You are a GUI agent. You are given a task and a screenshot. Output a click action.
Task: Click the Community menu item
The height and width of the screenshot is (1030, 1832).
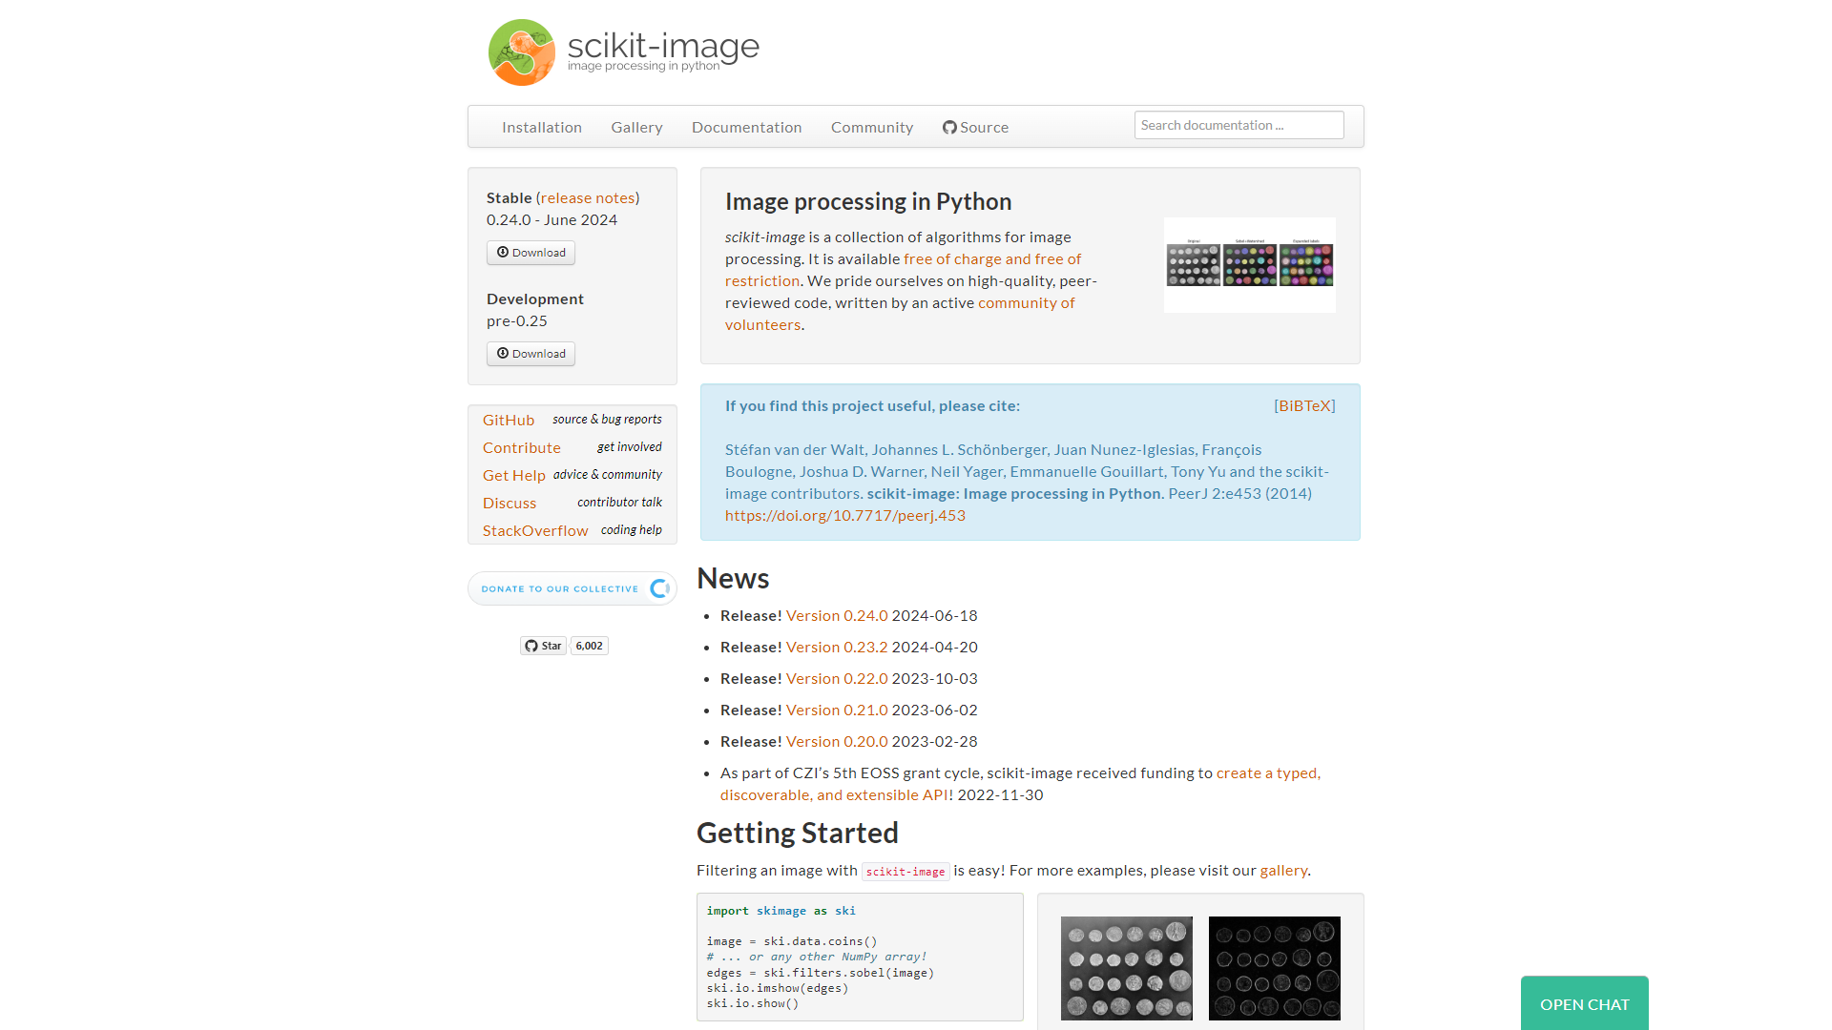[x=872, y=126]
